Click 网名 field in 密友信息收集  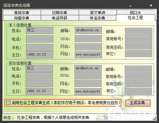[x=88, y=83]
